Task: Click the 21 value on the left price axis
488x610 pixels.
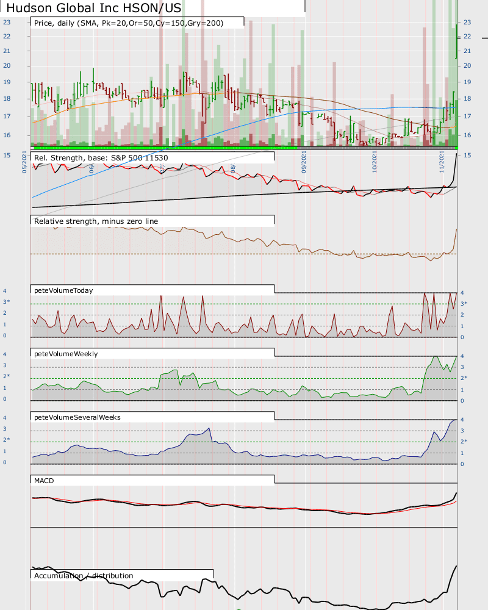Action: pos(7,51)
